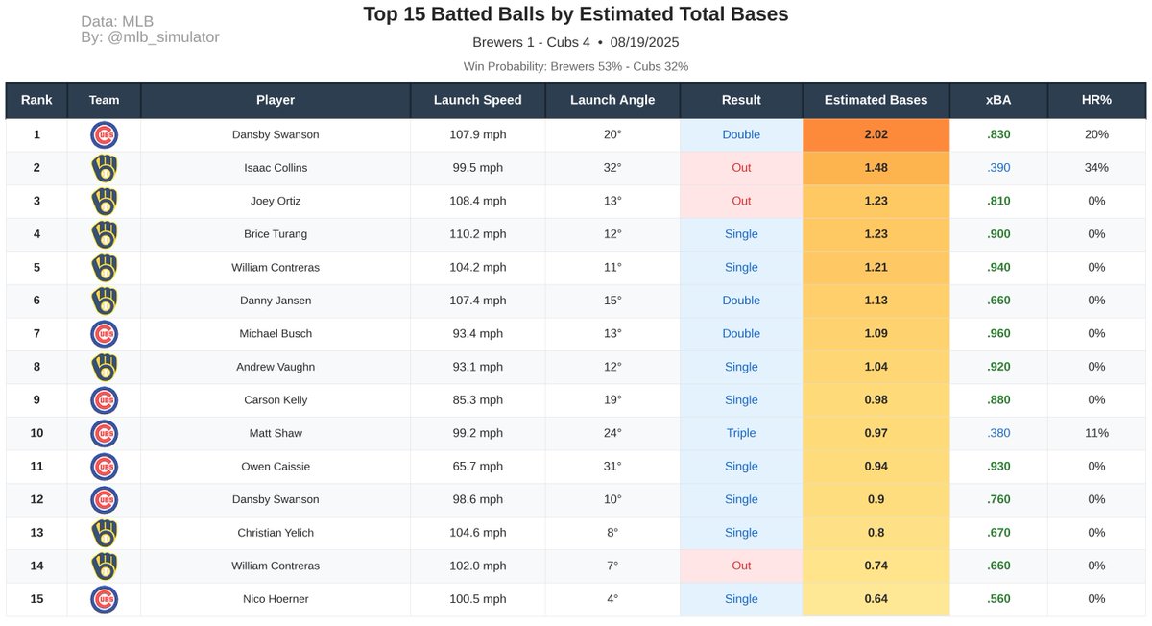Click the Brewers logo beside Christian Yelich
Viewport: 1152px width, 626px height.
point(104,532)
